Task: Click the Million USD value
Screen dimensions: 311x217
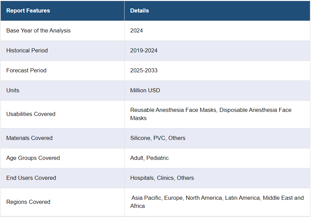Action: coord(145,90)
